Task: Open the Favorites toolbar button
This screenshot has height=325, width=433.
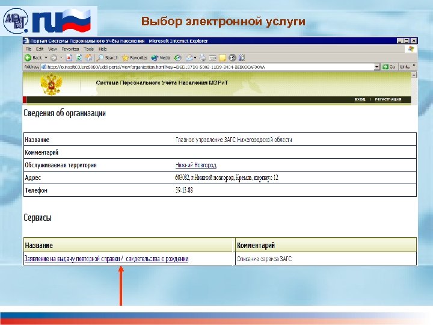Action: coord(135,58)
